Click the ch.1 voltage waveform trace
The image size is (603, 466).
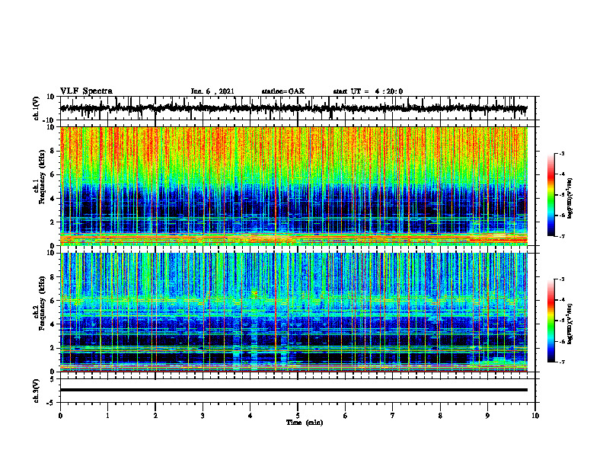[294, 108]
